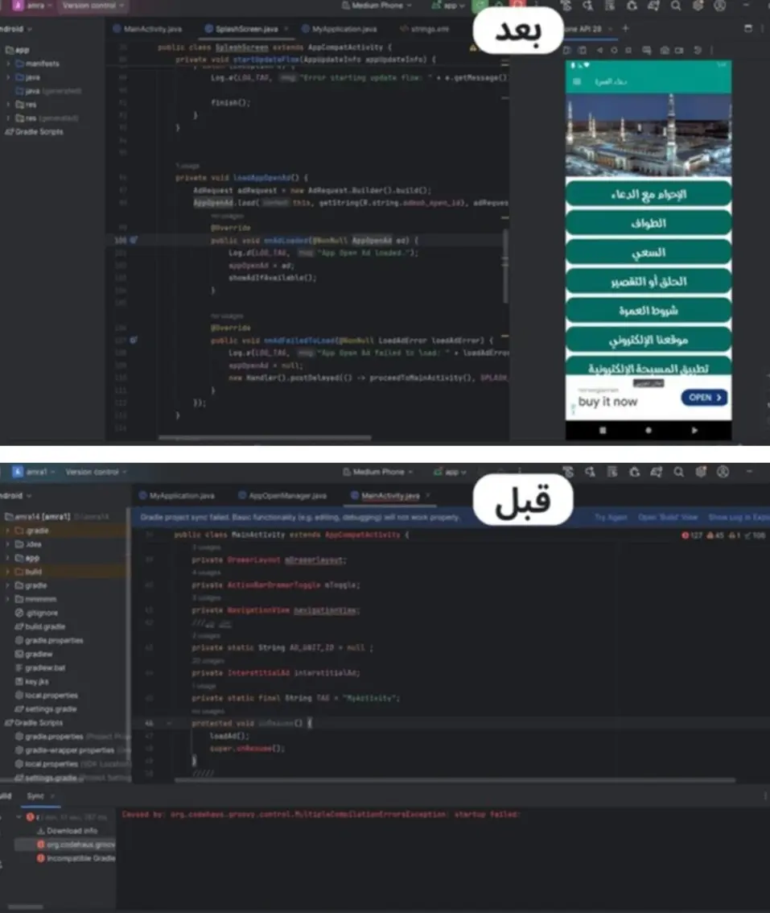Image resolution: width=770 pixels, height=913 pixels.
Task: Select Incompatible Gradle error row in Build panel
Action: (76, 858)
